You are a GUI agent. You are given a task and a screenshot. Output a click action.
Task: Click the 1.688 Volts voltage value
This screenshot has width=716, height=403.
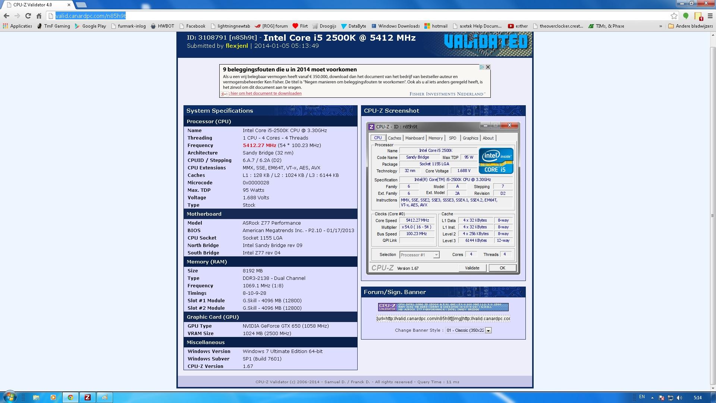click(256, 198)
